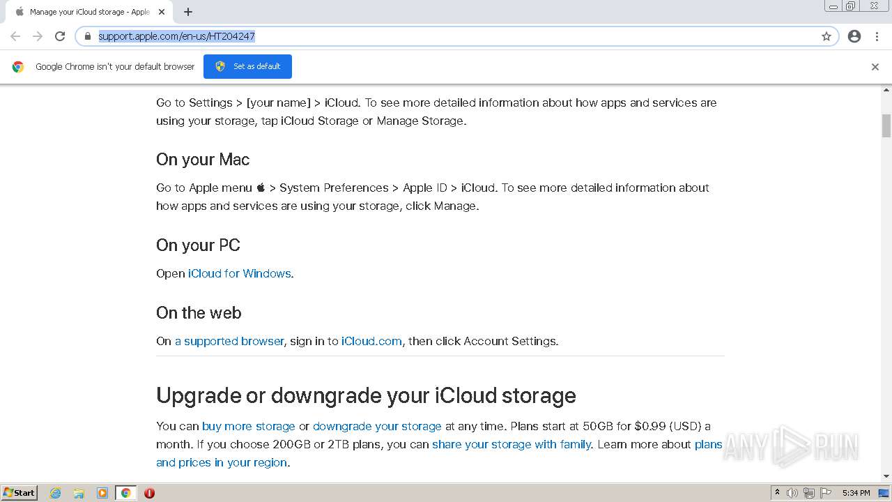Image resolution: width=892 pixels, height=502 pixels.
Task: Open the Windows Start menu
Action: (19, 492)
